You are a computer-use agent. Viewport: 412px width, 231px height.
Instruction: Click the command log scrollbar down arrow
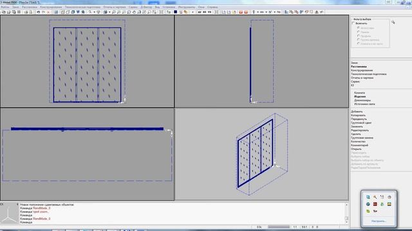tap(346, 222)
